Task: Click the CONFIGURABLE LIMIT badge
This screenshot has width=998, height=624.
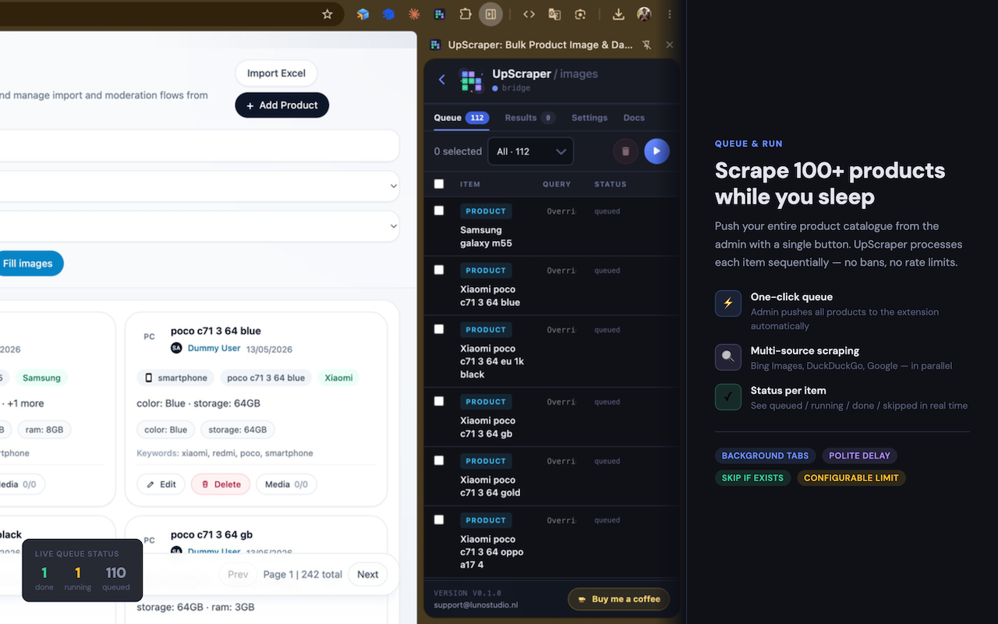Action: tap(851, 477)
